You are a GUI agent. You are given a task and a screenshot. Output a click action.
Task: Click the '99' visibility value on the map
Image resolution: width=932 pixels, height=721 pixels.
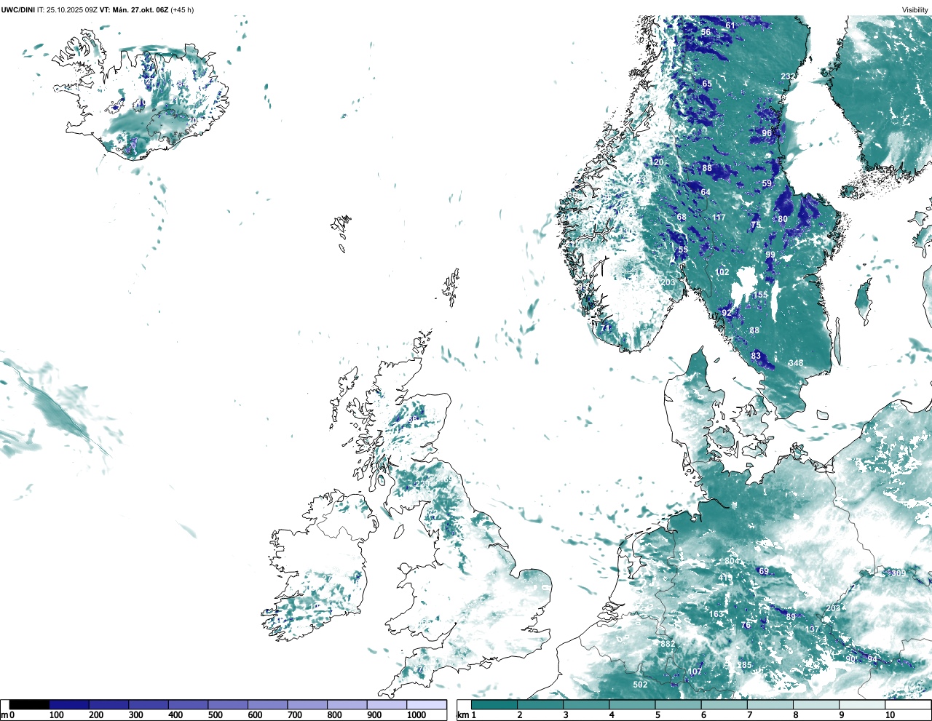point(770,255)
